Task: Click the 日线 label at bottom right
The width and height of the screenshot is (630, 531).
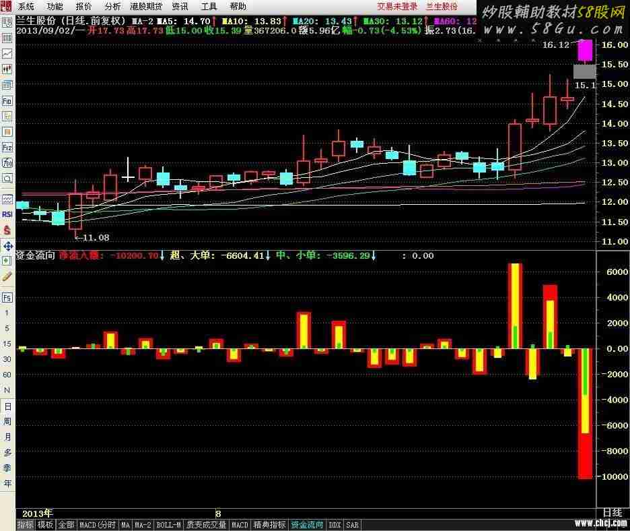Action: (612, 513)
